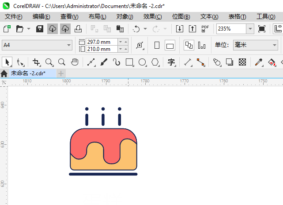Select the Rectangle tool
The height and width of the screenshot is (205, 283).
pos(129,62)
